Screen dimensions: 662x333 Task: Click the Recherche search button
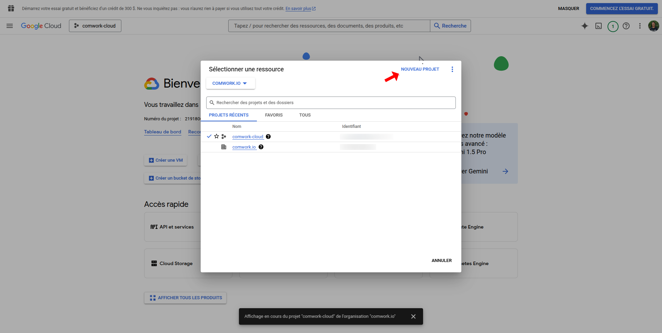tap(450, 26)
